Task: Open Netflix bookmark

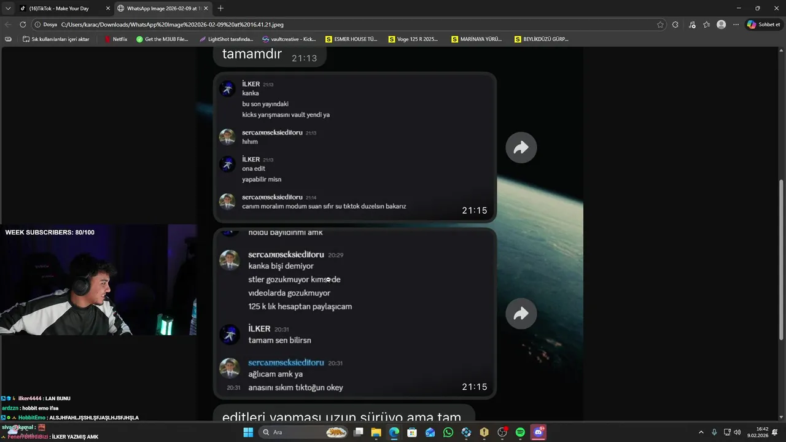Action: [115, 39]
